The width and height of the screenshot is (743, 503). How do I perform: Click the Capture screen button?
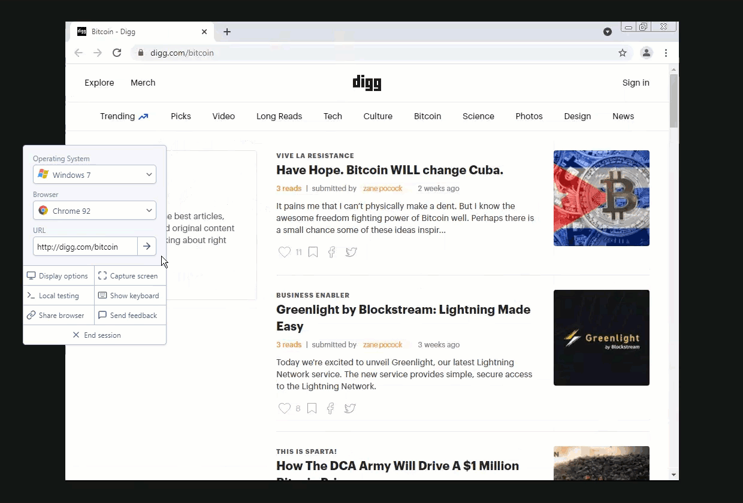tap(130, 276)
